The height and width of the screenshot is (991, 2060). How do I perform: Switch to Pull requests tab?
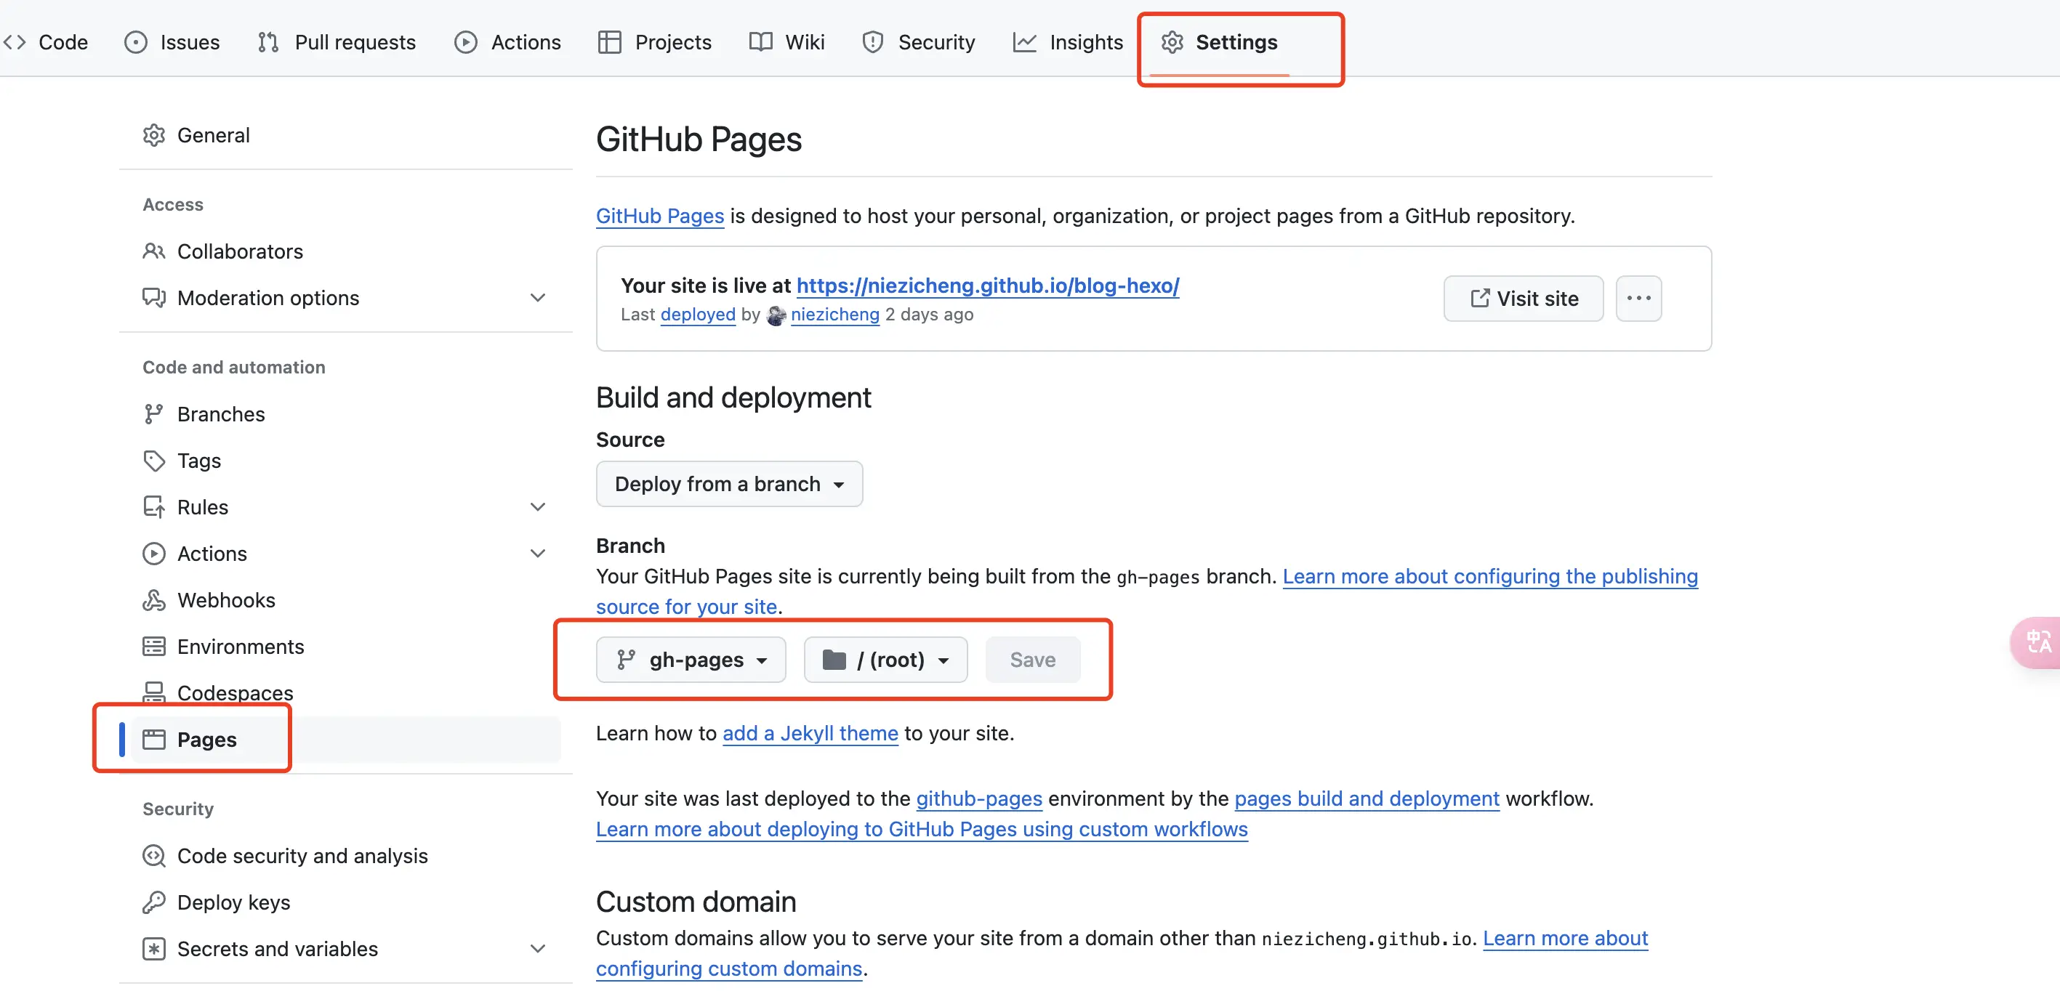tap(337, 41)
